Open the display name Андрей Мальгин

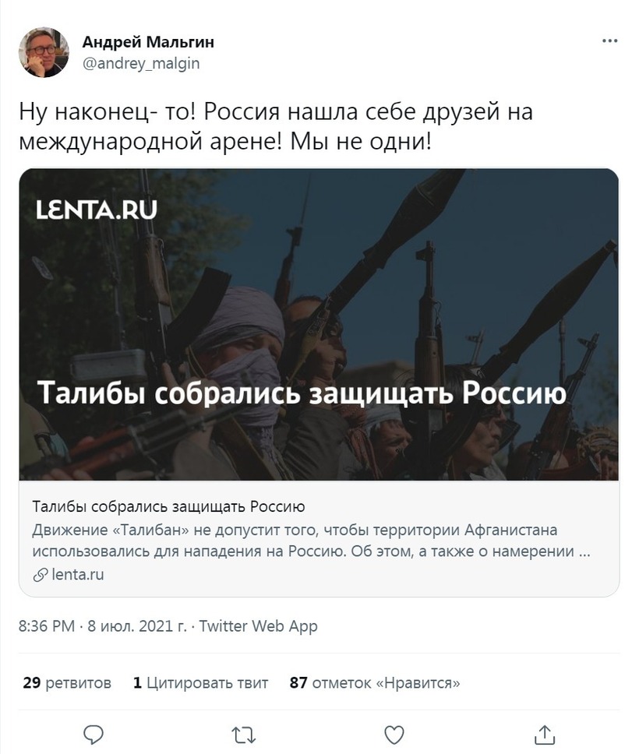(148, 42)
